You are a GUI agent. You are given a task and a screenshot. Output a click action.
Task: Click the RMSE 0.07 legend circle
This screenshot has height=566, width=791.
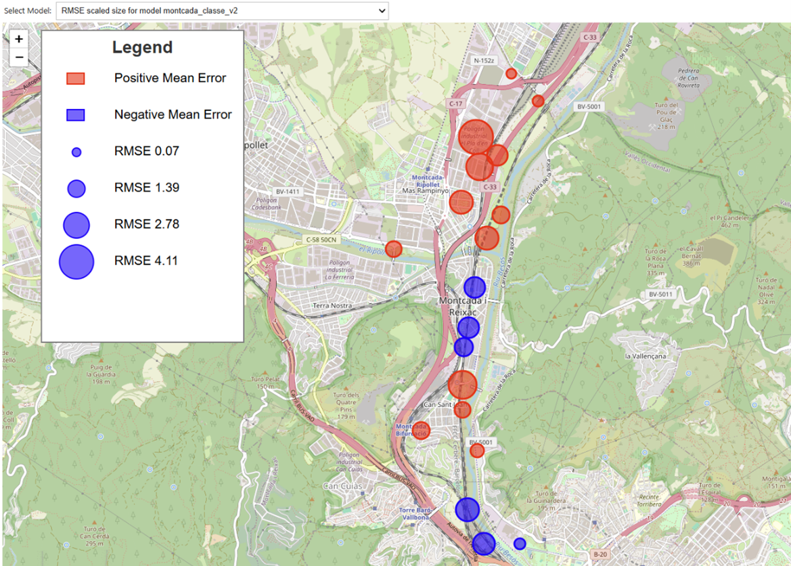pos(76,152)
